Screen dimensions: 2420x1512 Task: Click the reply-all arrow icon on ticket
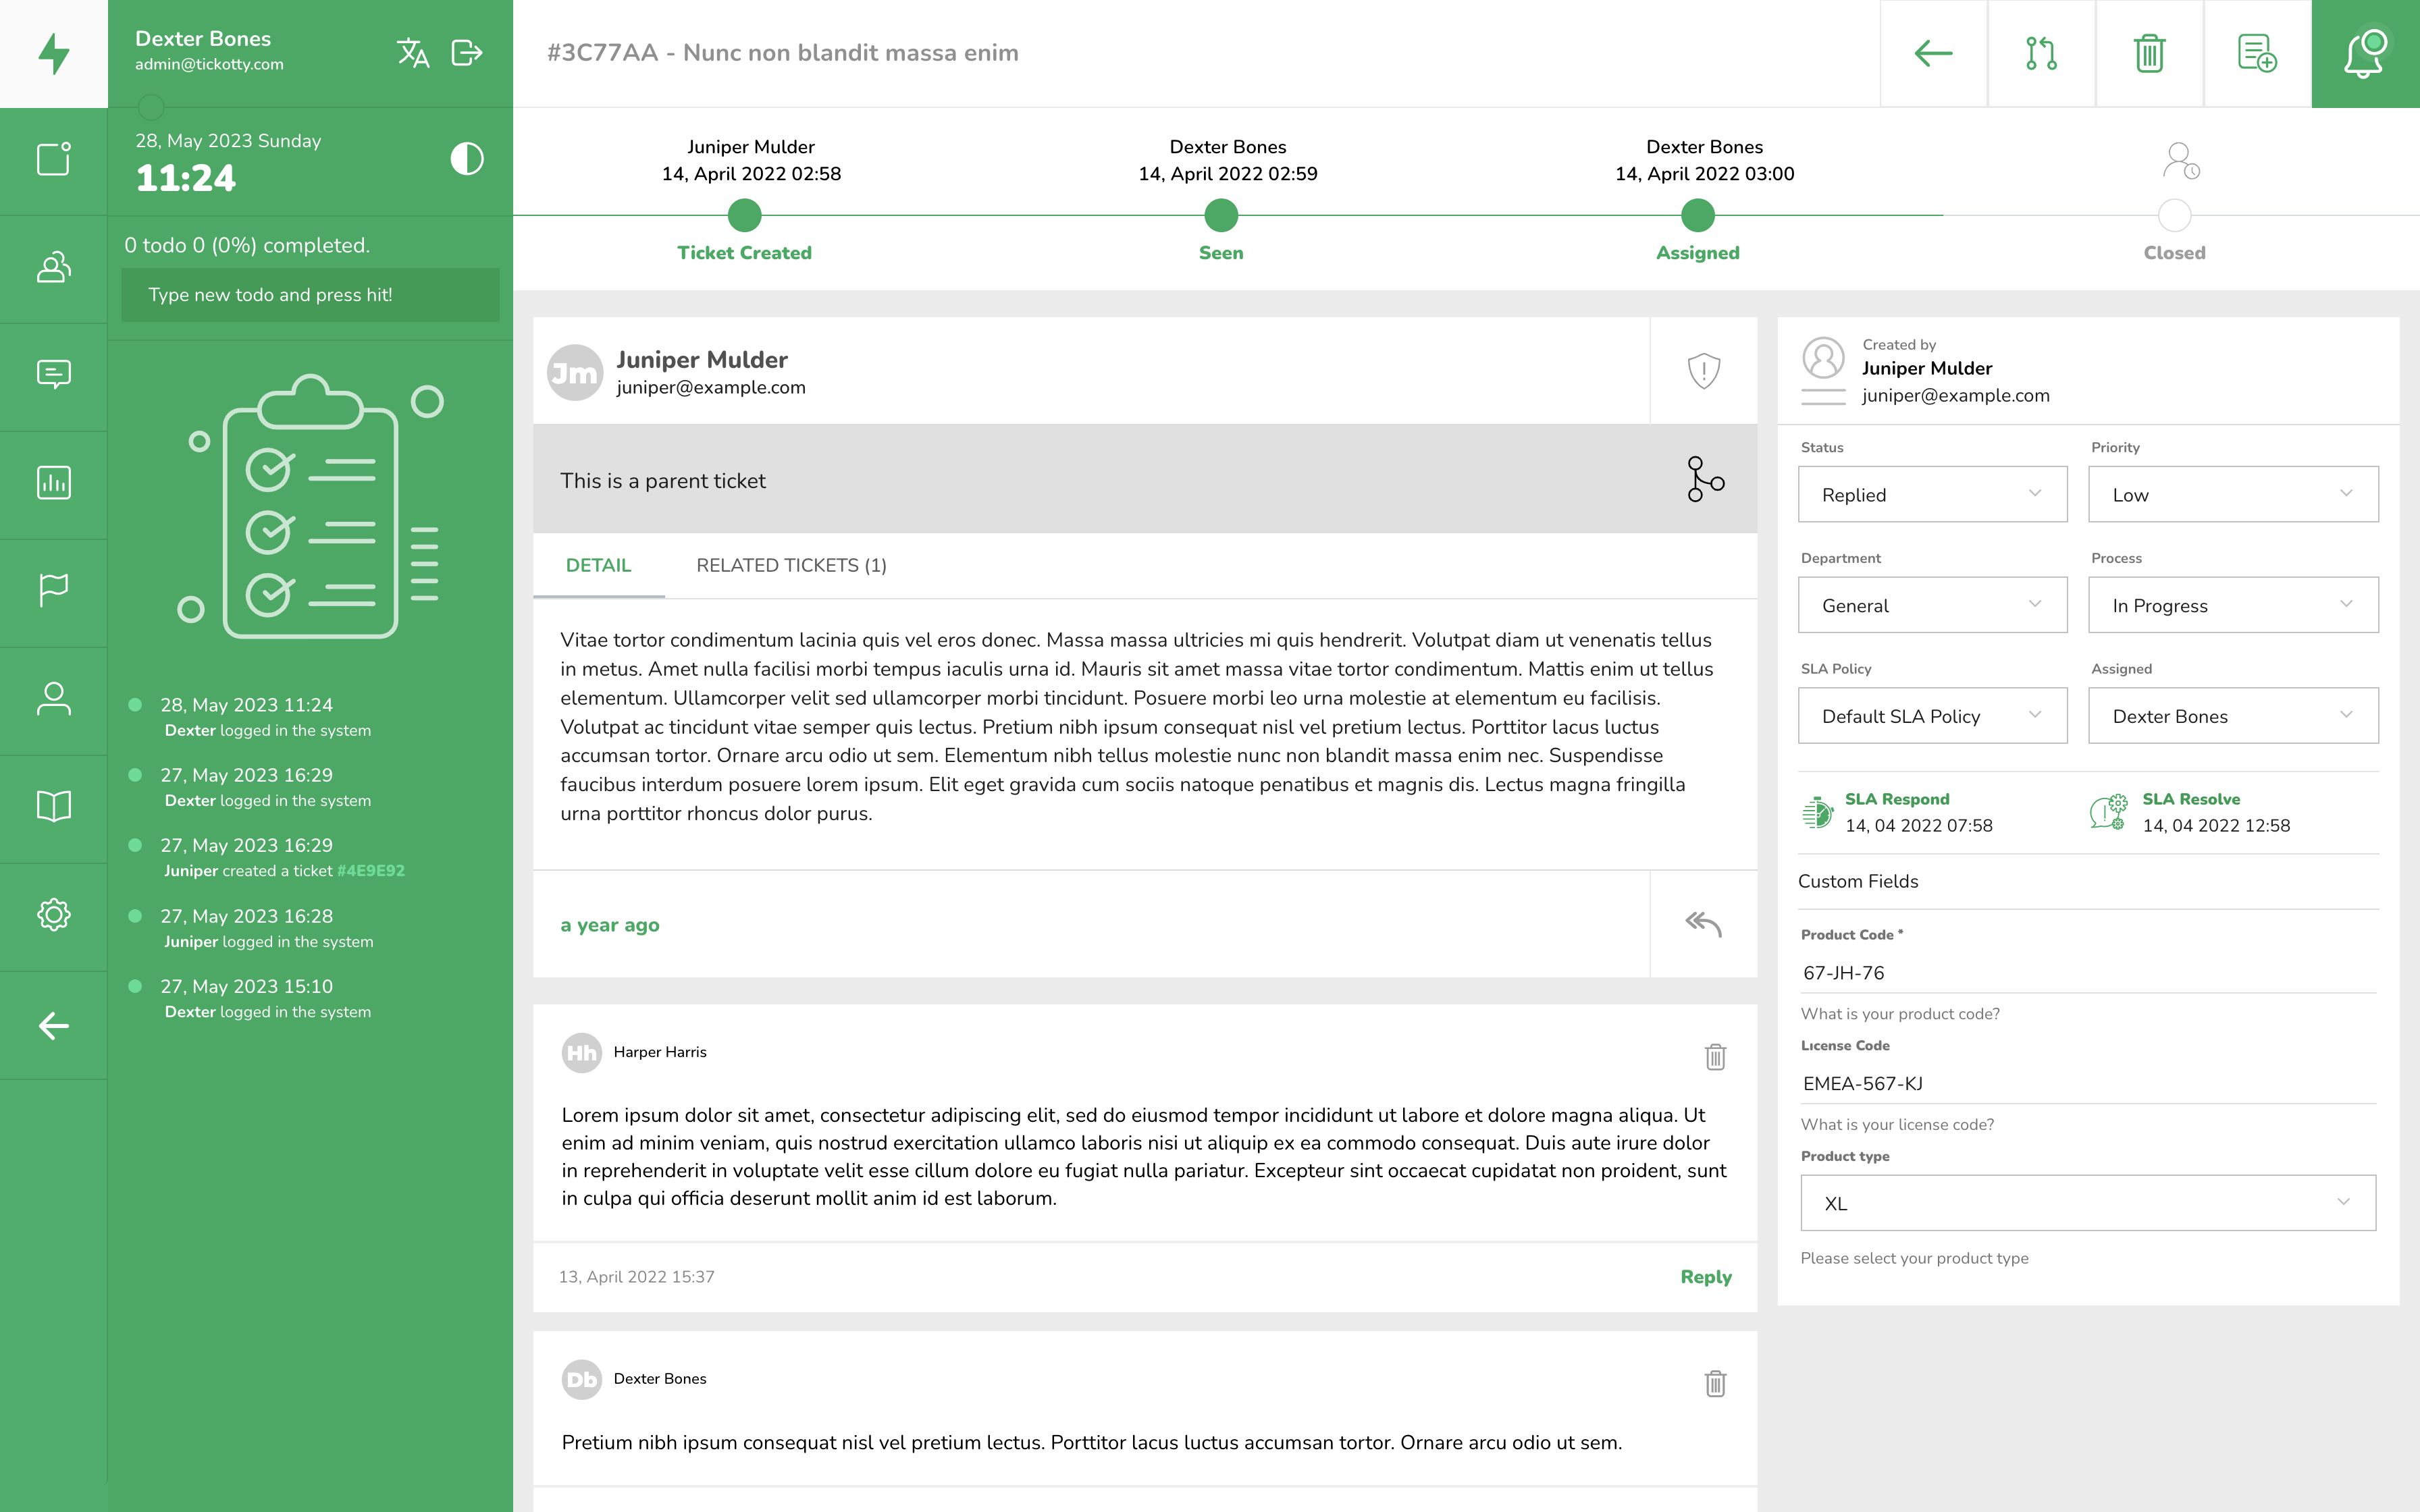pyautogui.click(x=1703, y=924)
